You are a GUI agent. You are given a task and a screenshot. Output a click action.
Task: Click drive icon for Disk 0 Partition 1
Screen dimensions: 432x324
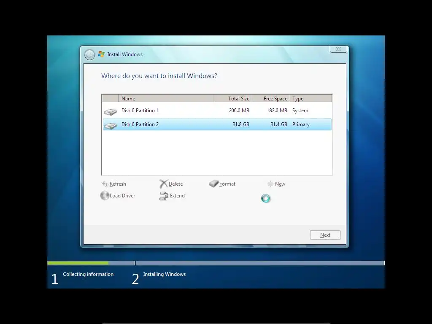point(110,111)
